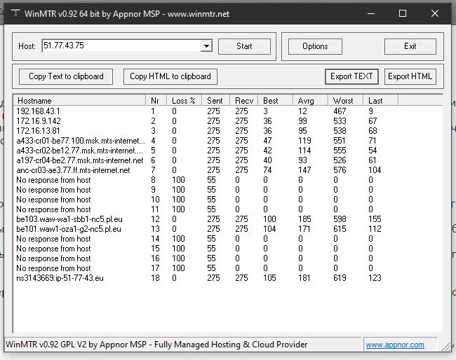Click the Worst column header
This screenshot has width=456, height=360.
[x=347, y=100]
